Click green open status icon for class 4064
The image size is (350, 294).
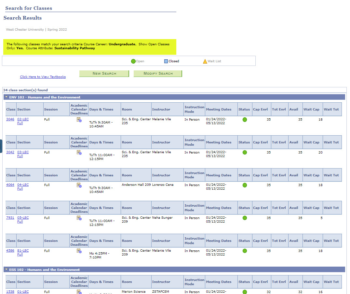tap(245, 185)
